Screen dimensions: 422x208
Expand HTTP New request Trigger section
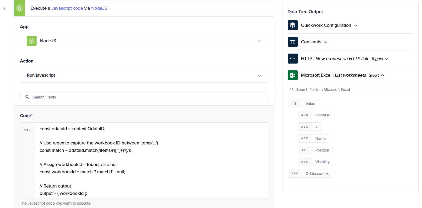386,59
